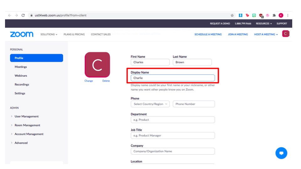Screen dimensions: 301x169
Task: Open the Chrome three-dot menu
Action: 288,15
